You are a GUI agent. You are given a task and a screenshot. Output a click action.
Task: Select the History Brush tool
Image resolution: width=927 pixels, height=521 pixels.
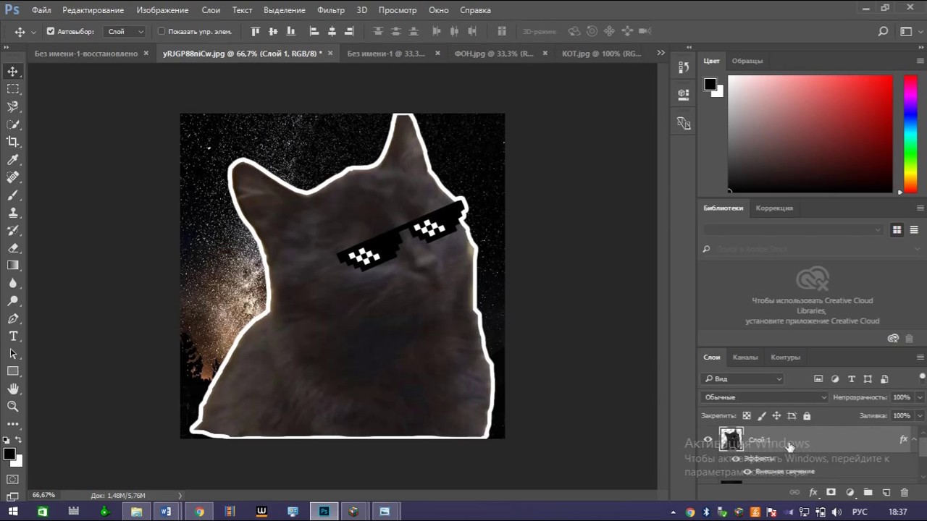pyautogui.click(x=13, y=230)
